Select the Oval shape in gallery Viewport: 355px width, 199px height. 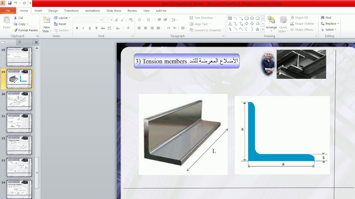pyautogui.click(x=252, y=18)
